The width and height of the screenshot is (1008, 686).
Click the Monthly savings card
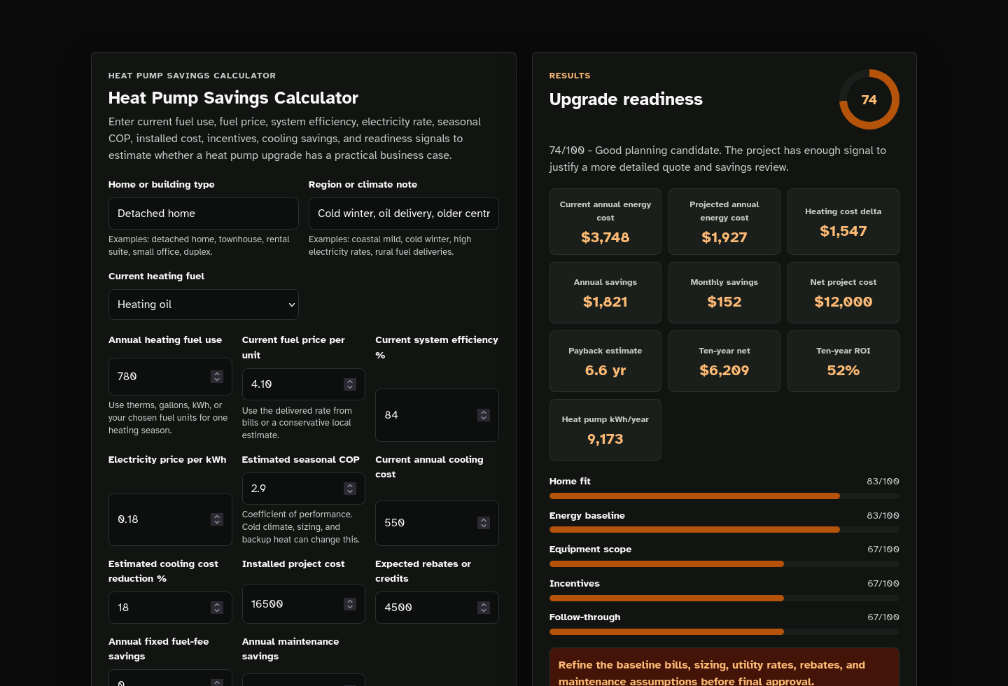(x=724, y=293)
